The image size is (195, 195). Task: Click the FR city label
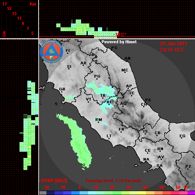[121, 129]
